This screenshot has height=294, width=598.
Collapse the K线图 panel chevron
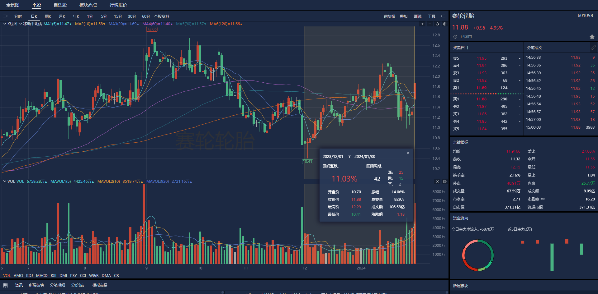coord(5,24)
